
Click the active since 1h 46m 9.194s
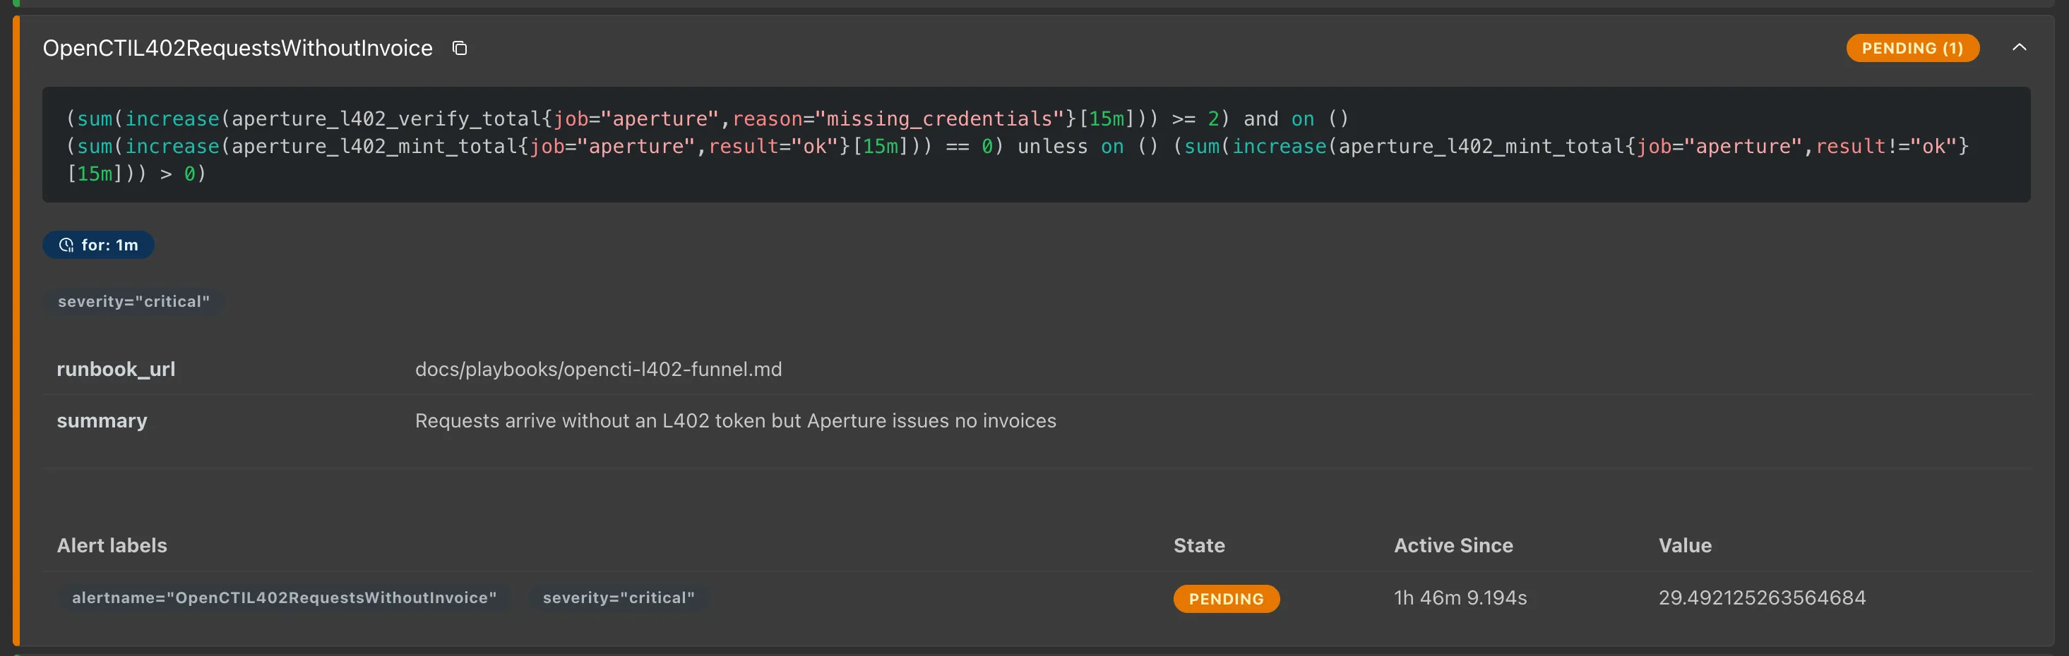tap(1460, 598)
